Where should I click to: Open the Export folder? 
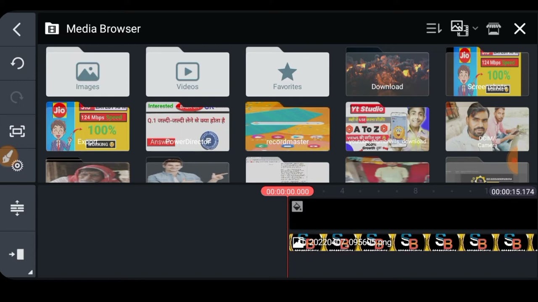pos(87,126)
